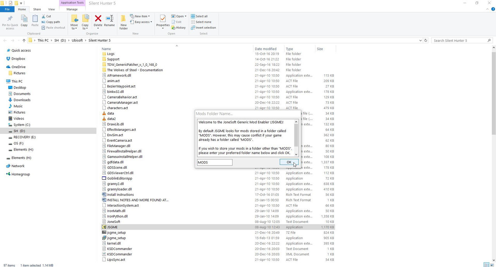Click History in the Open group
Viewport: 496px width, 267px height.
[178, 28]
